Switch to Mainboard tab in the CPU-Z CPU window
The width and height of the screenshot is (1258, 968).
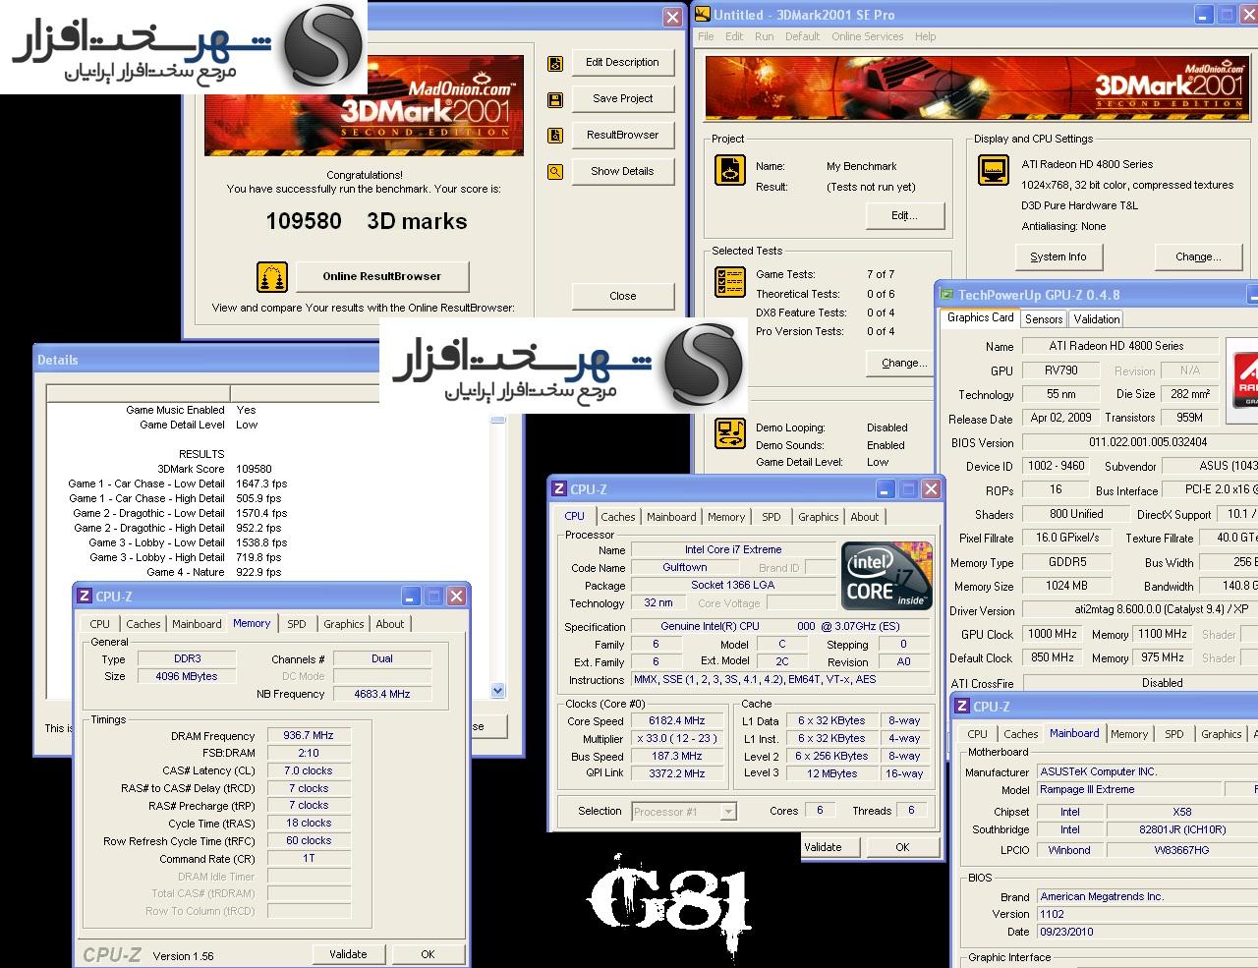(671, 517)
